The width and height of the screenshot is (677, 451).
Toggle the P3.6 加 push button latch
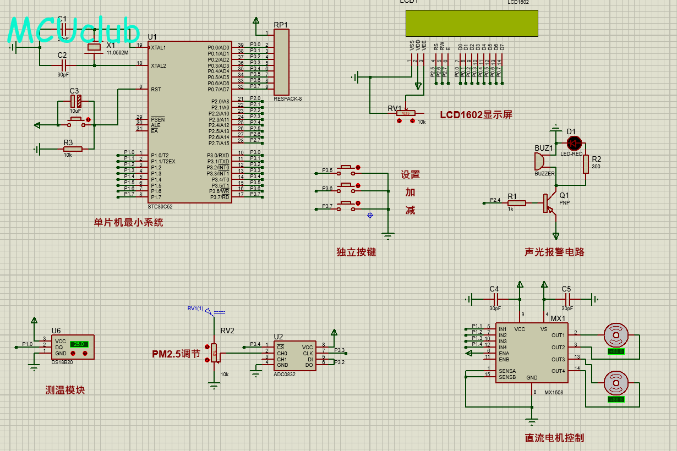tap(358, 185)
